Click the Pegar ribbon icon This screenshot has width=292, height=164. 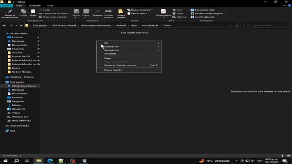click(33, 11)
